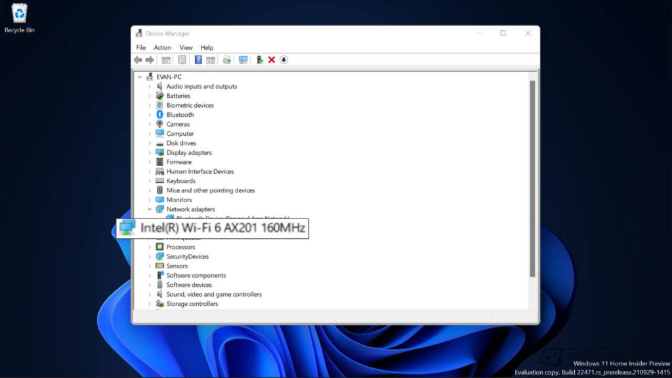Click the Disk drives category icon
This screenshot has height=378, width=672.
click(x=159, y=143)
